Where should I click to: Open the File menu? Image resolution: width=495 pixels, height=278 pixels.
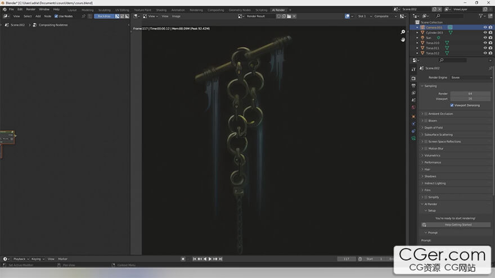tap(11, 10)
